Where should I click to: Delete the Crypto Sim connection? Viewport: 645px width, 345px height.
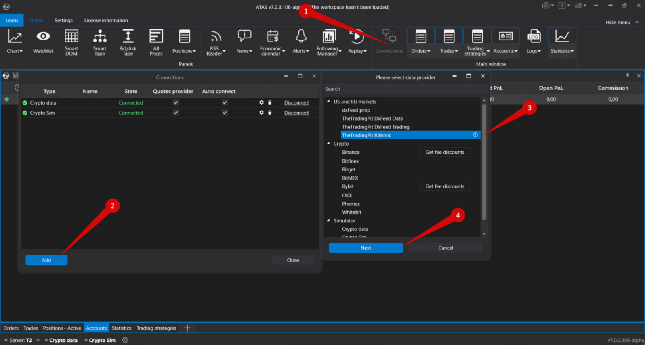[x=270, y=113]
